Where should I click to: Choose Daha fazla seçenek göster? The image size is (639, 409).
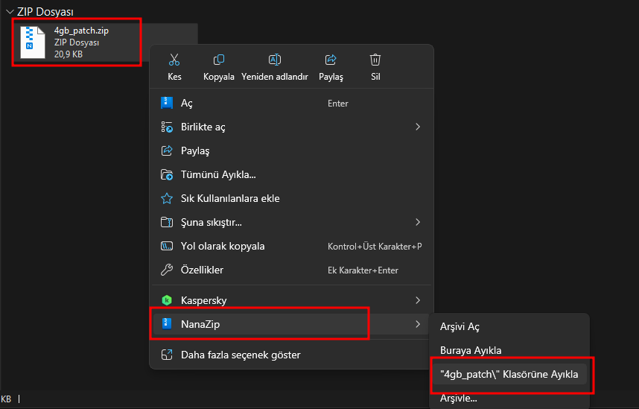tap(291, 355)
